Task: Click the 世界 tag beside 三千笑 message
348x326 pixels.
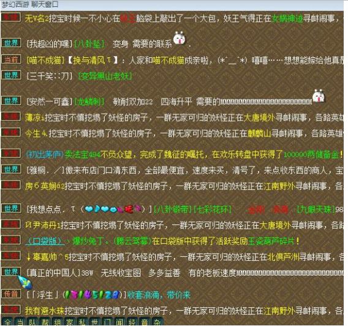Action: pos(11,75)
